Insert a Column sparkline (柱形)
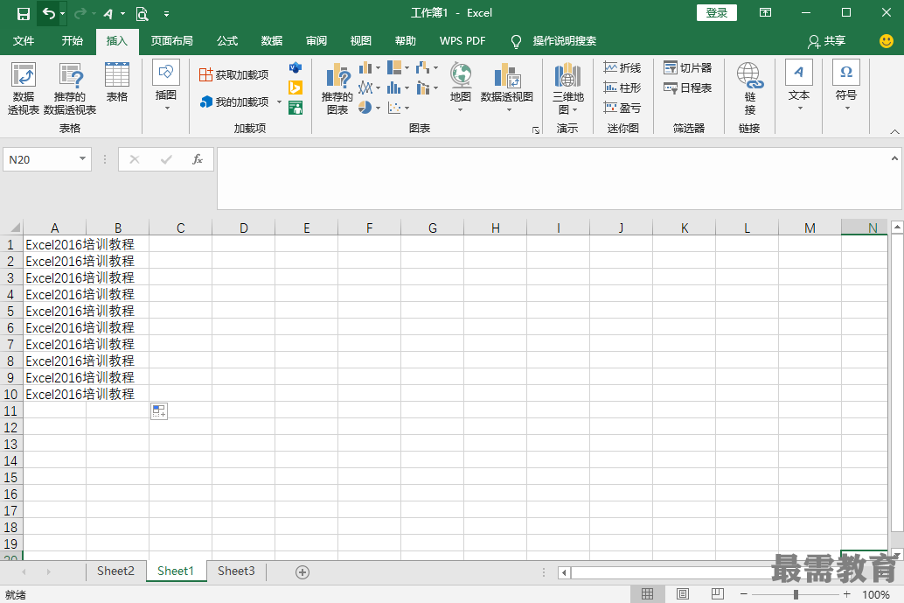The image size is (904, 603). (622, 88)
